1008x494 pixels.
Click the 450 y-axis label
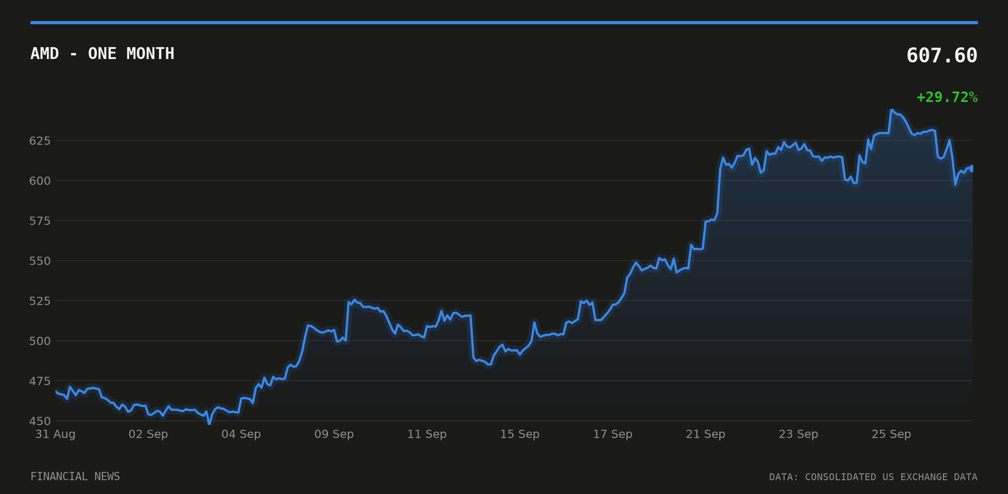(x=40, y=421)
